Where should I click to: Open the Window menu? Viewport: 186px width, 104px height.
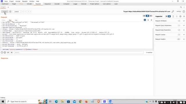coord(32,1)
